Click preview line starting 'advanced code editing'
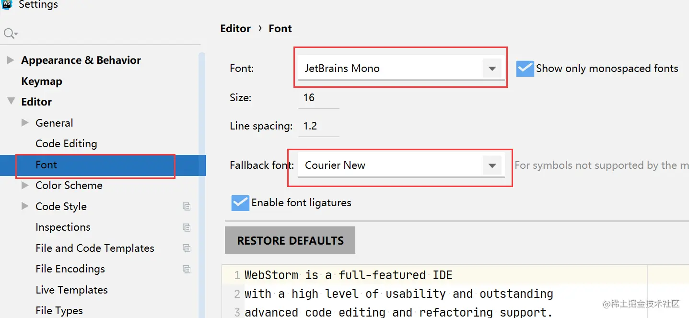689x318 pixels. (x=398, y=312)
